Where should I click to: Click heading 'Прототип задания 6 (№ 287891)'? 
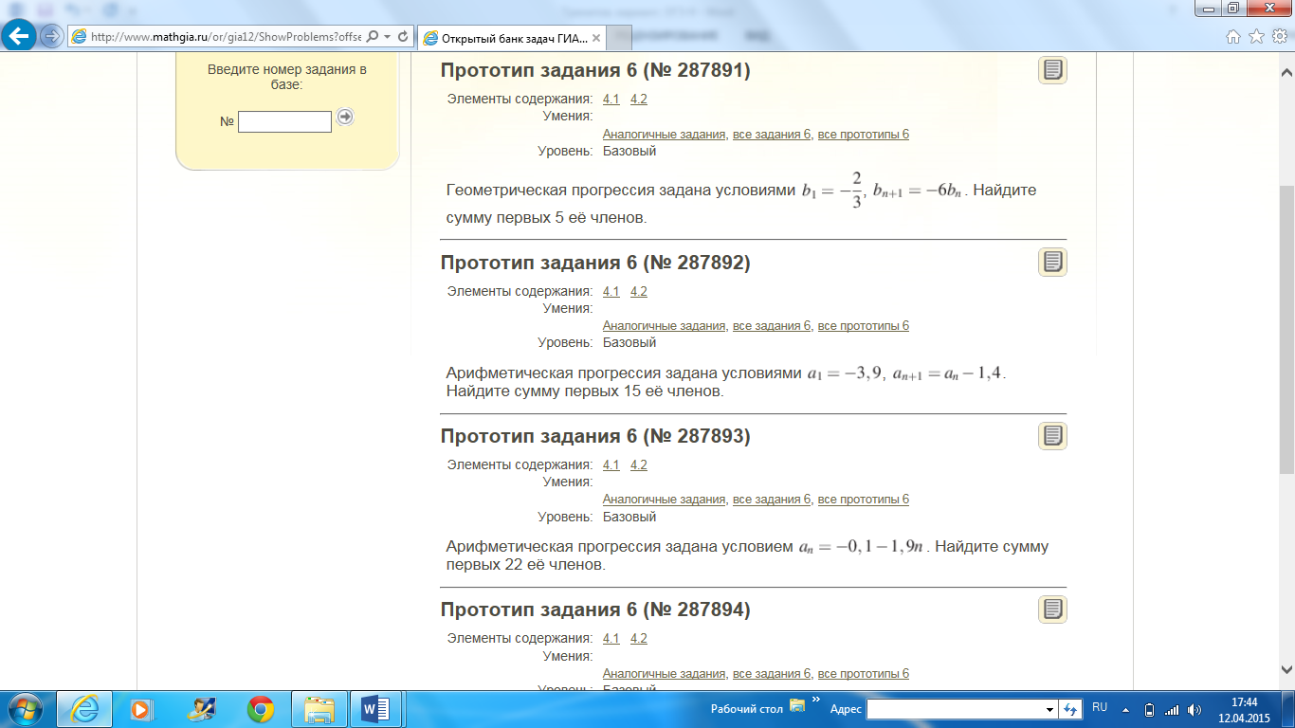tap(595, 71)
